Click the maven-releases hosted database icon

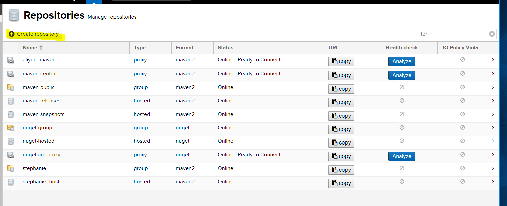[x=11, y=101]
